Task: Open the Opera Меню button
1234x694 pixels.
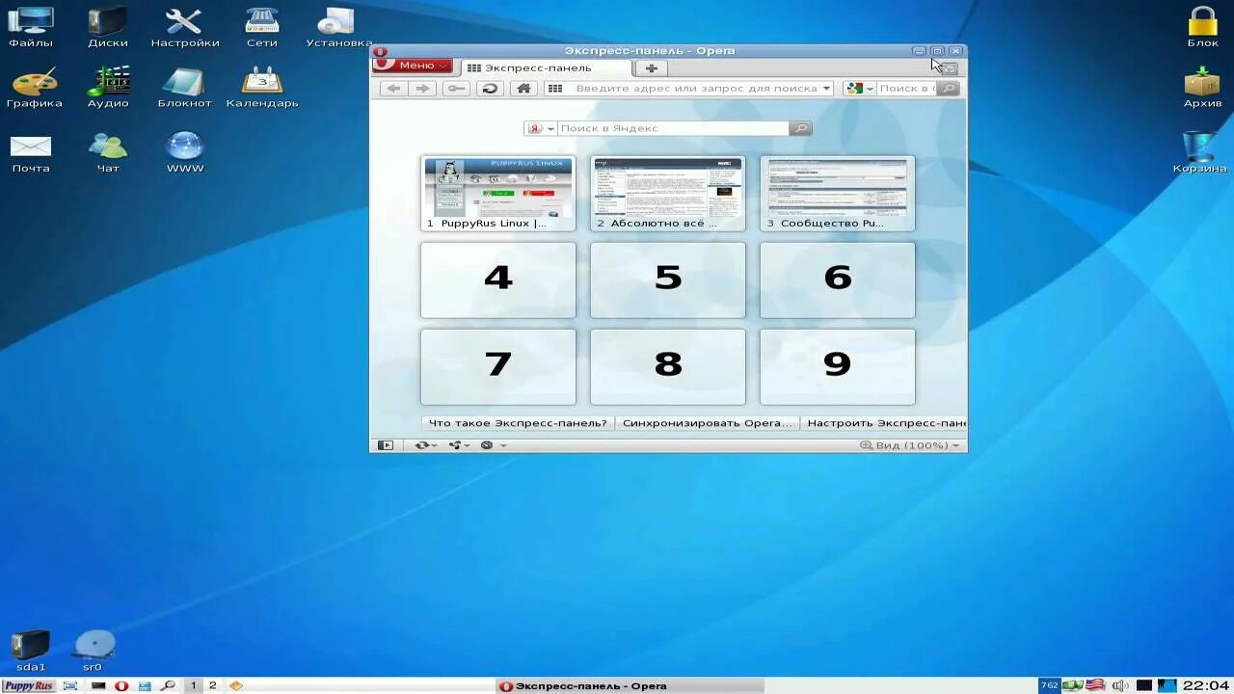Action: (412, 67)
